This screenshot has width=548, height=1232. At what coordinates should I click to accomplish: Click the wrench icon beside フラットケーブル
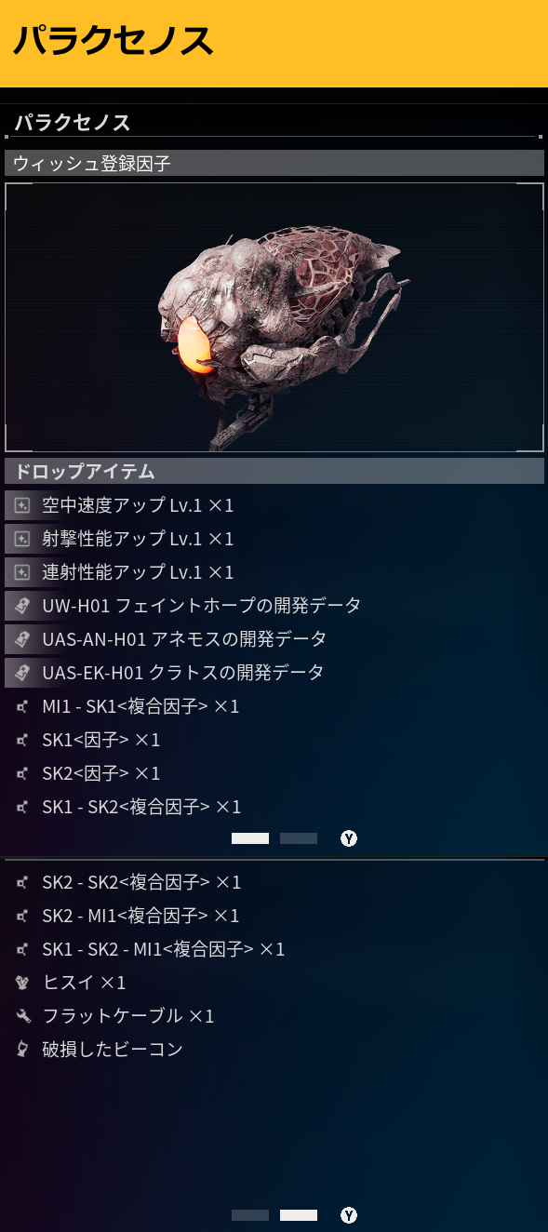(22, 1016)
